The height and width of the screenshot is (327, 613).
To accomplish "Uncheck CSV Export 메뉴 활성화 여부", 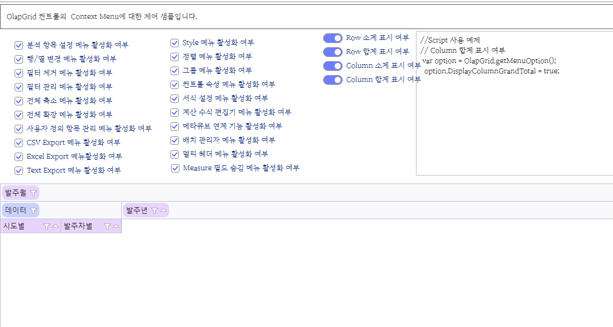I will coord(19,143).
